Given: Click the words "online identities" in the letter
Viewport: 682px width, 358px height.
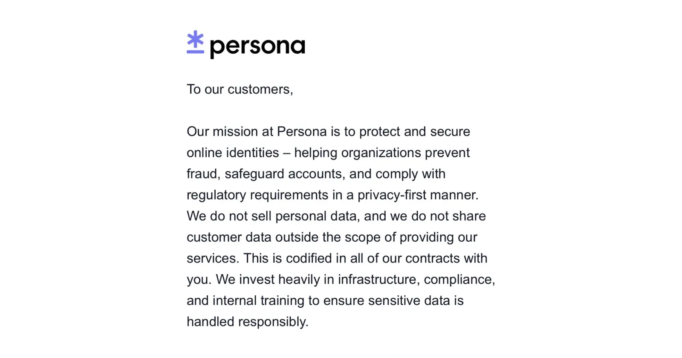Looking at the screenshot, I should point(233,153).
